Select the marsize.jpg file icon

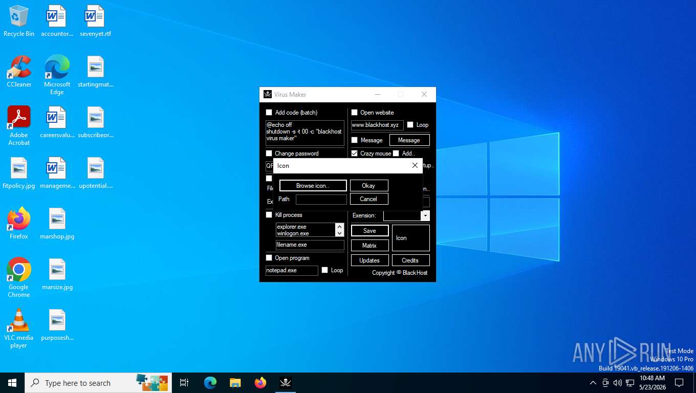[57, 274]
